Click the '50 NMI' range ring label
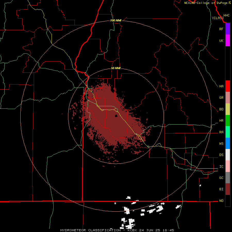This screenshot has height=232, width=232. click(116, 68)
